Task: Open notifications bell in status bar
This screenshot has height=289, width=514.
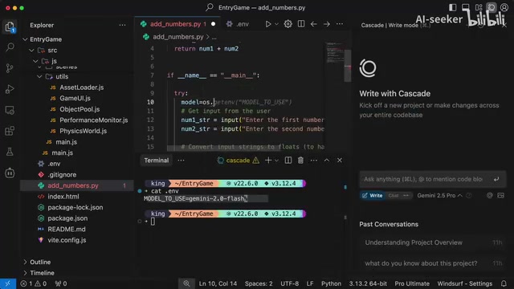Action: [x=504, y=283]
